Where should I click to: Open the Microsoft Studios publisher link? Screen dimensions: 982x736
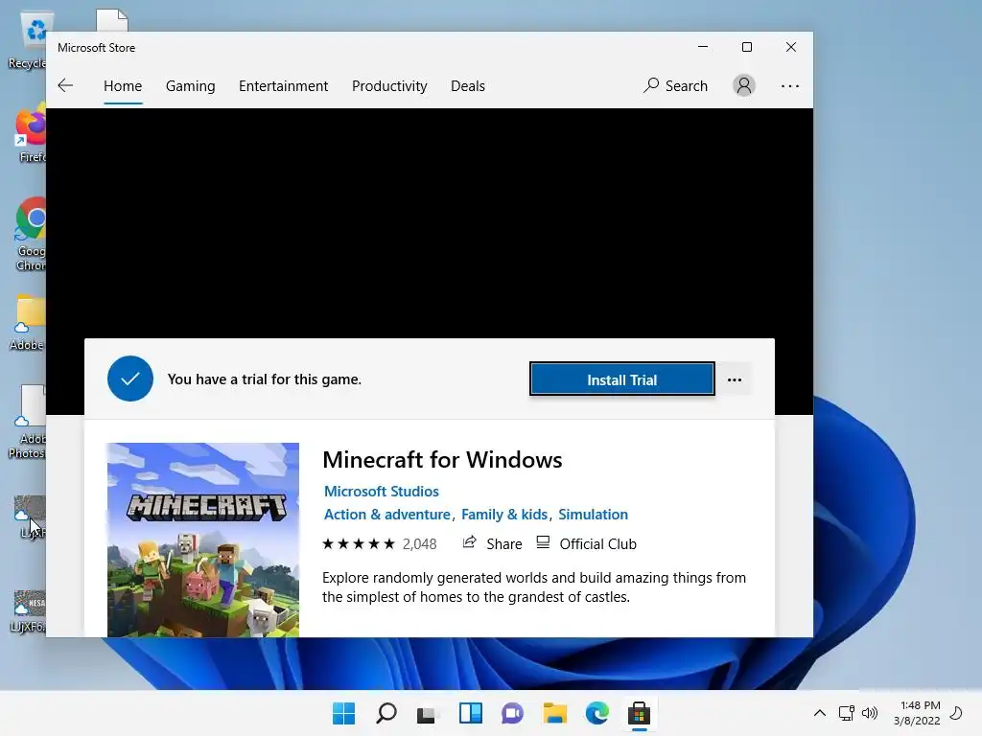pos(382,492)
